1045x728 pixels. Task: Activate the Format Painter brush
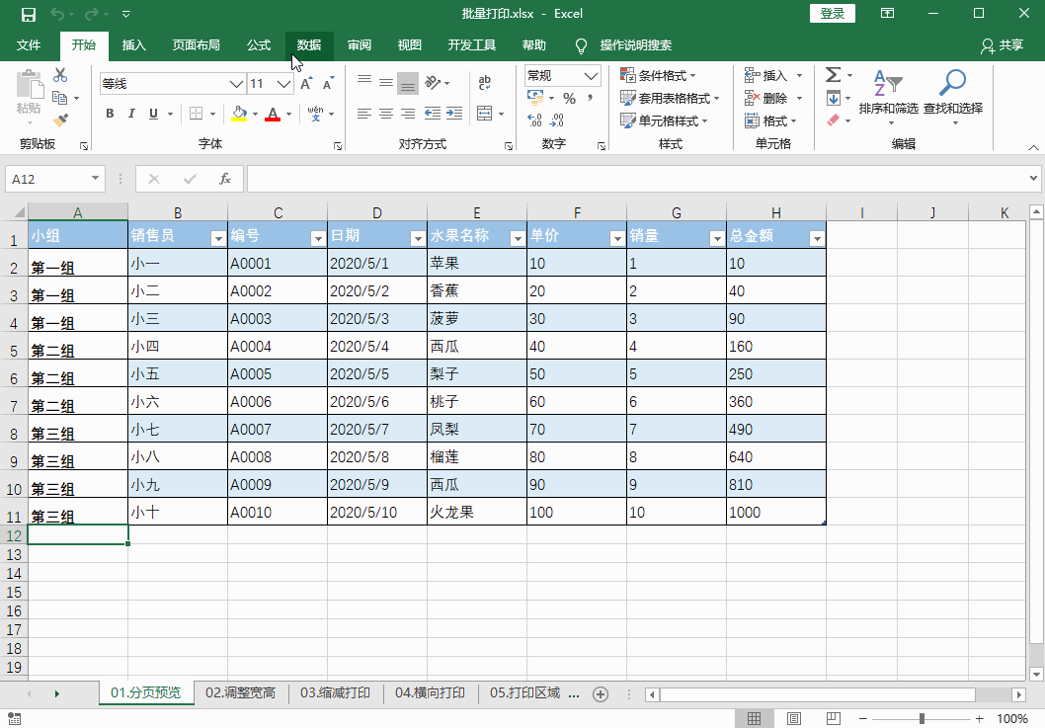60,120
